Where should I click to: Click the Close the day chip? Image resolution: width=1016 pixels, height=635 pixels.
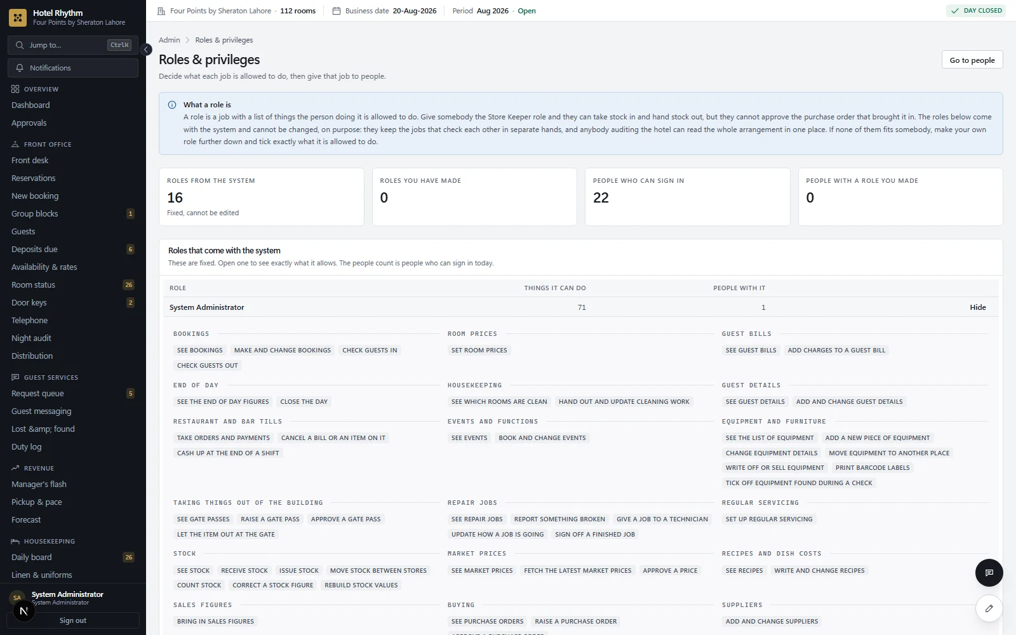(304, 402)
